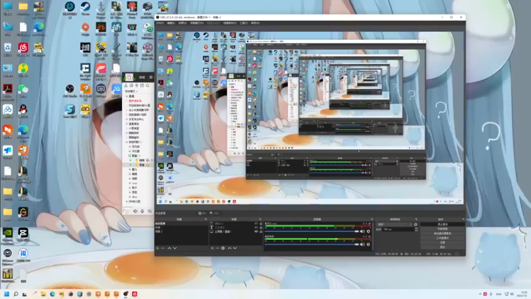Open the Origin desktop shortcut
The width and height of the screenshot is (531, 299).
[x=86, y=29]
